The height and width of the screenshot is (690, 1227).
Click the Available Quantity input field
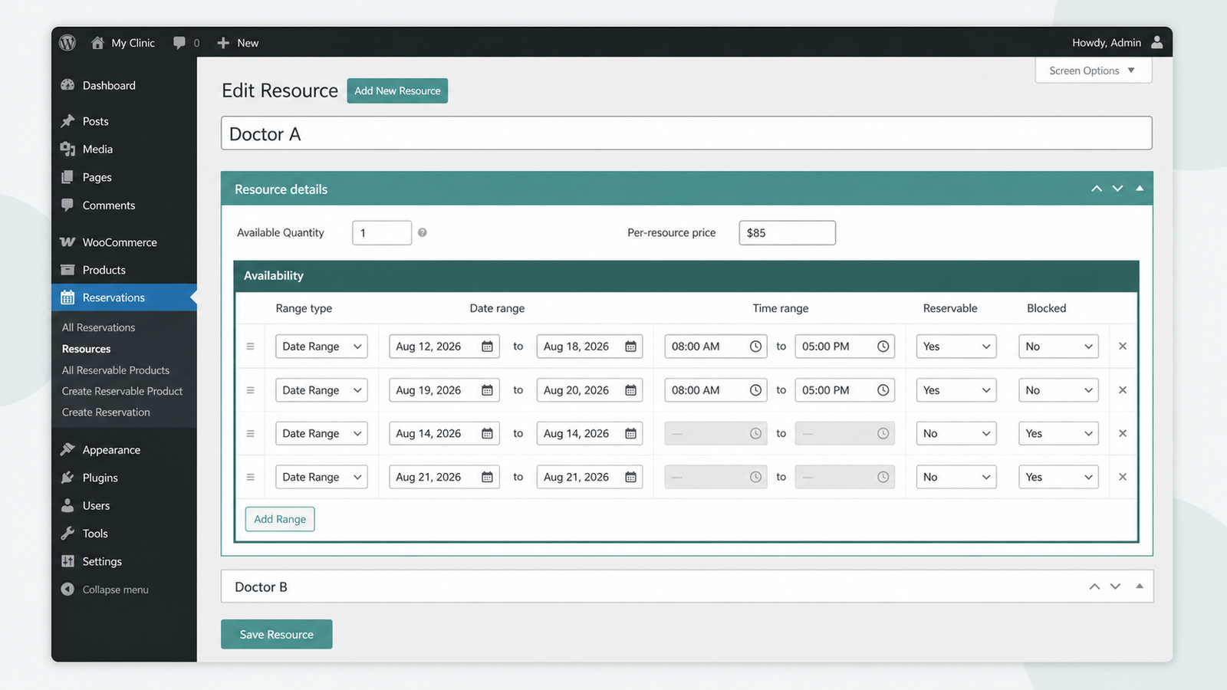(x=382, y=232)
